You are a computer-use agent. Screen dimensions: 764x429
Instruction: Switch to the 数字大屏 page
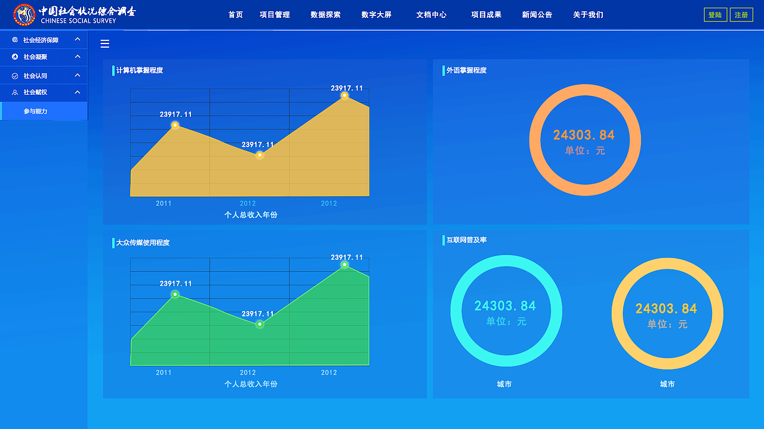coord(376,14)
